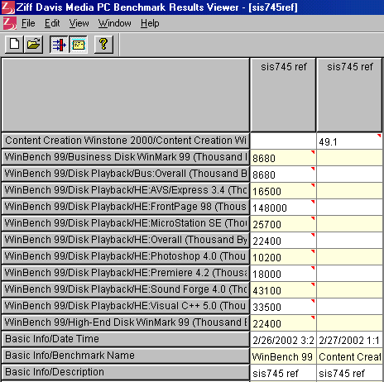Toggle the yellow details view toolbar icon
The image size is (384, 382).
click(x=79, y=44)
